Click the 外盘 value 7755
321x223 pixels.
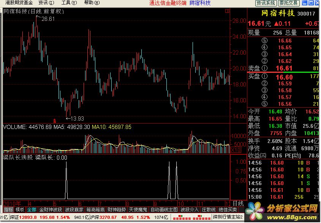(x=276, y=133)
